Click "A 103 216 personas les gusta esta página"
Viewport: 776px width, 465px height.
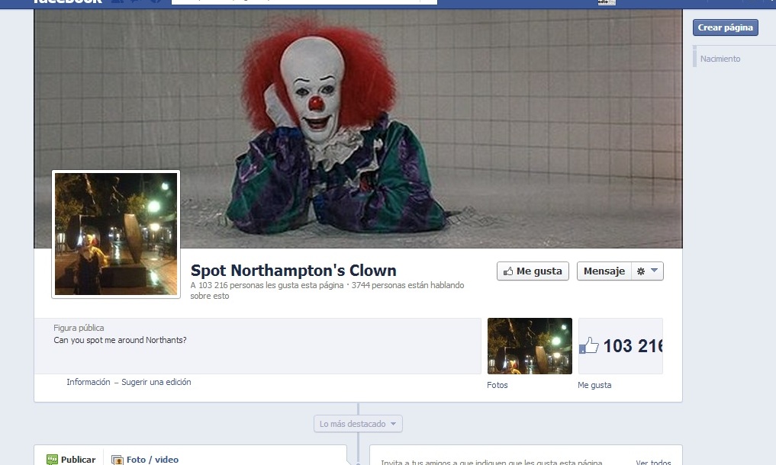(x=267, y=285)
